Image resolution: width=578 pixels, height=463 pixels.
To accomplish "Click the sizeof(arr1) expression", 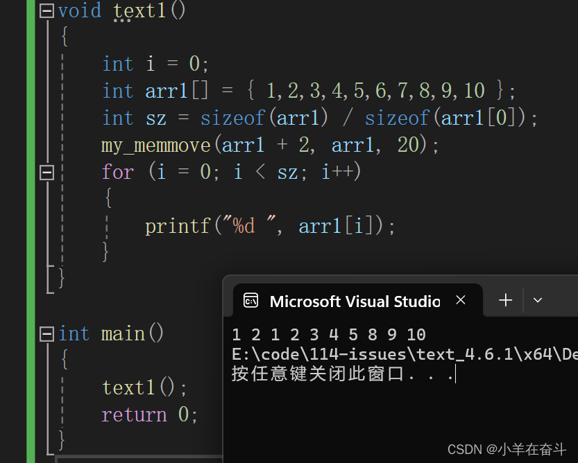I will point(264,118).
